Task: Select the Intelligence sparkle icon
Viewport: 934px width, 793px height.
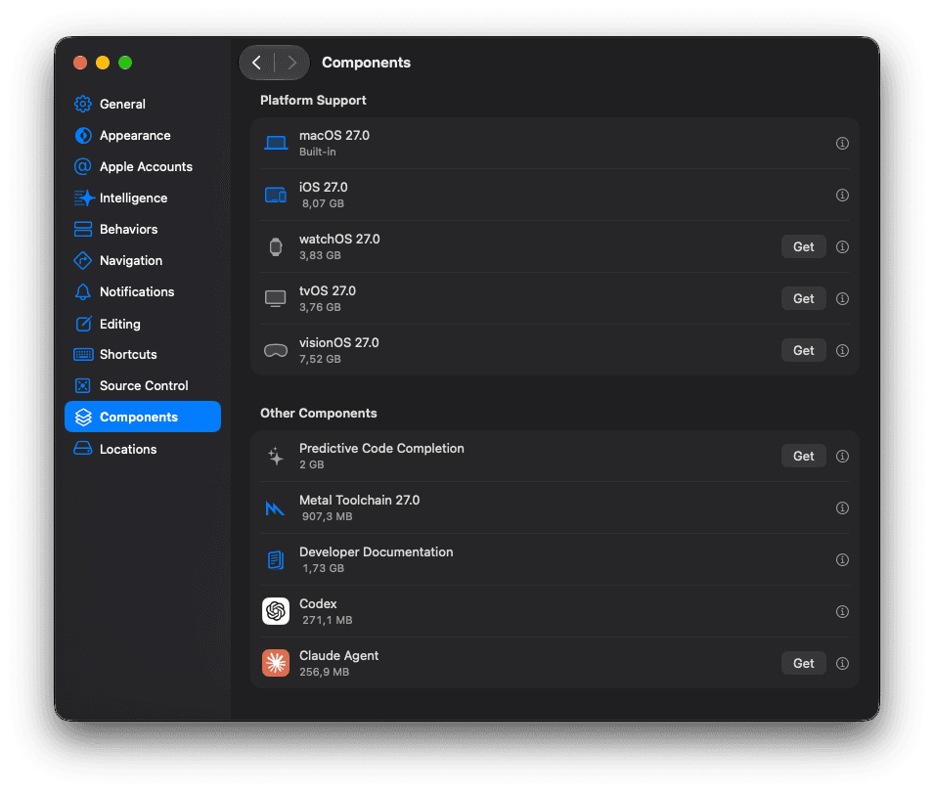Action: tap(83, 198)
